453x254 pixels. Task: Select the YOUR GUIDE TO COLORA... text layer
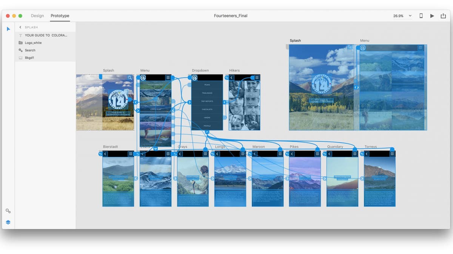[46, 35]
